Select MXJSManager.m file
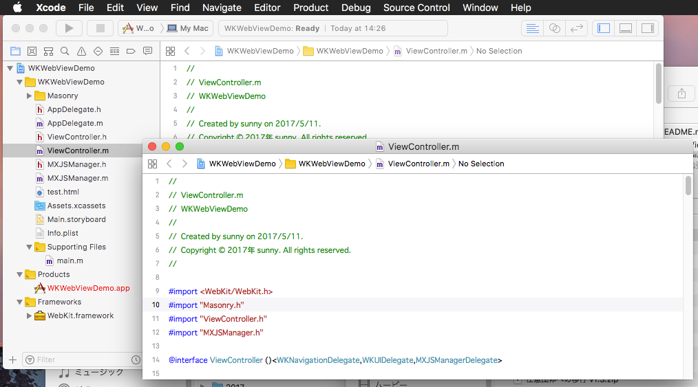698x387 pixels. [78, 178]
